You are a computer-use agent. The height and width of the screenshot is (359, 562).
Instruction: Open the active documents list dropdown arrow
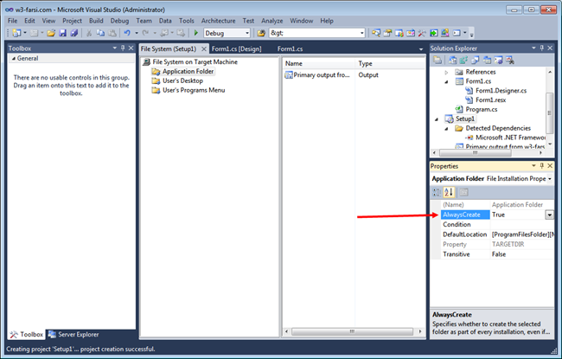click(x=421, y=48)
